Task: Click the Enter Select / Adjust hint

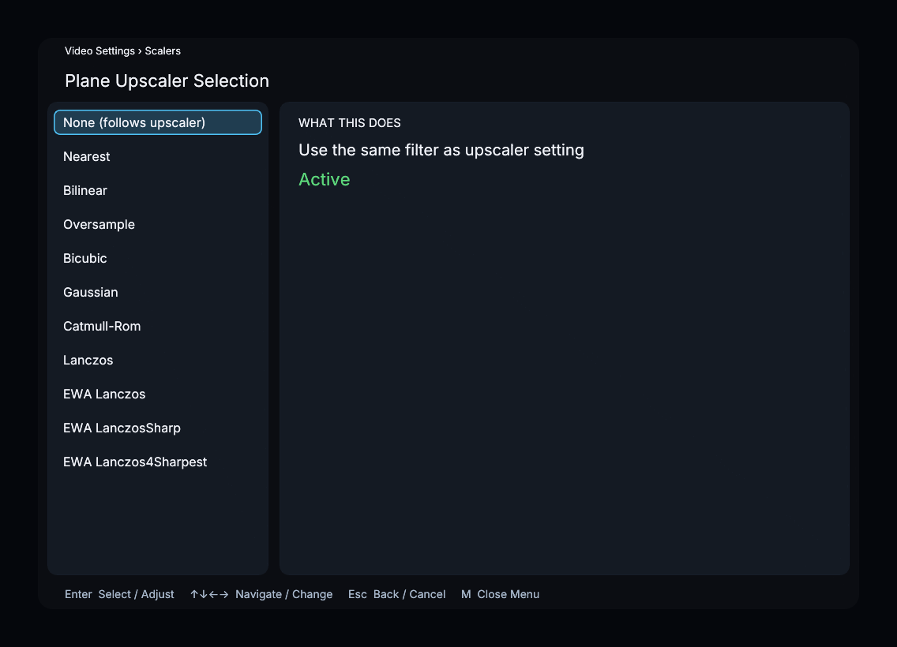Action: (x=119, y=594)
